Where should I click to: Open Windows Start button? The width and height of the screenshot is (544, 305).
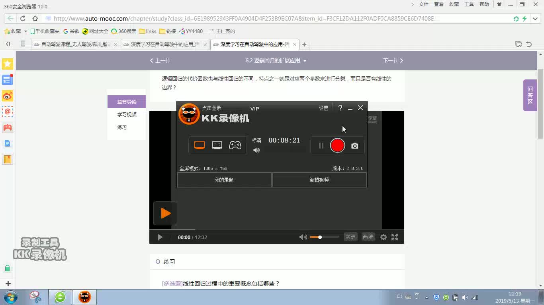[x=11, y=297]
